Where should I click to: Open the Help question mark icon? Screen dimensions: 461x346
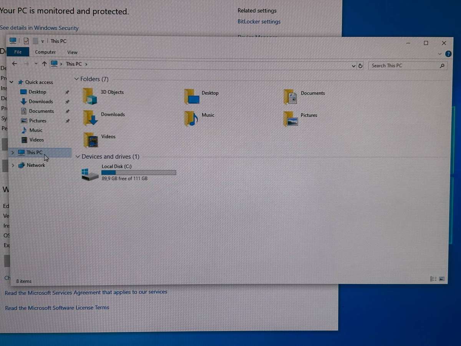[x=448, y=54]
